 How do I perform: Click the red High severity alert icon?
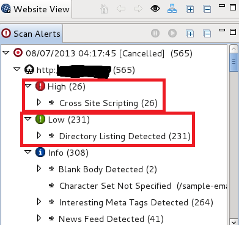click(x=40, y=86)
